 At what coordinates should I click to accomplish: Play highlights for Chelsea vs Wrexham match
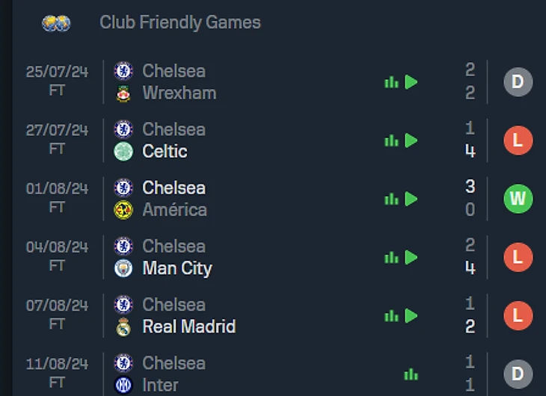(x=411, y=82)
